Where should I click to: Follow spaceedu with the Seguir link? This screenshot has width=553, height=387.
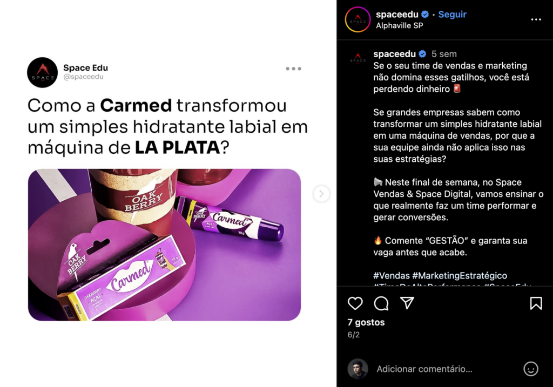(452, 15)
